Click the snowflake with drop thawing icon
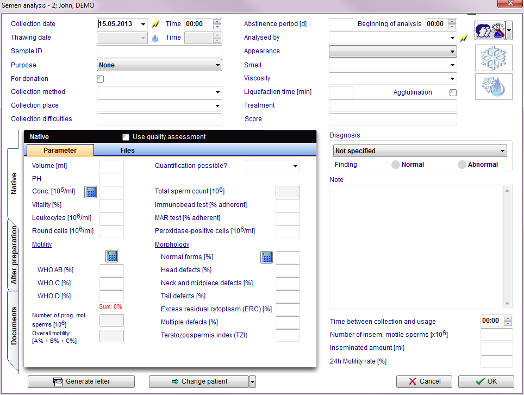Image resolution: width=524 pixels, height=395 pixels. 494,86
